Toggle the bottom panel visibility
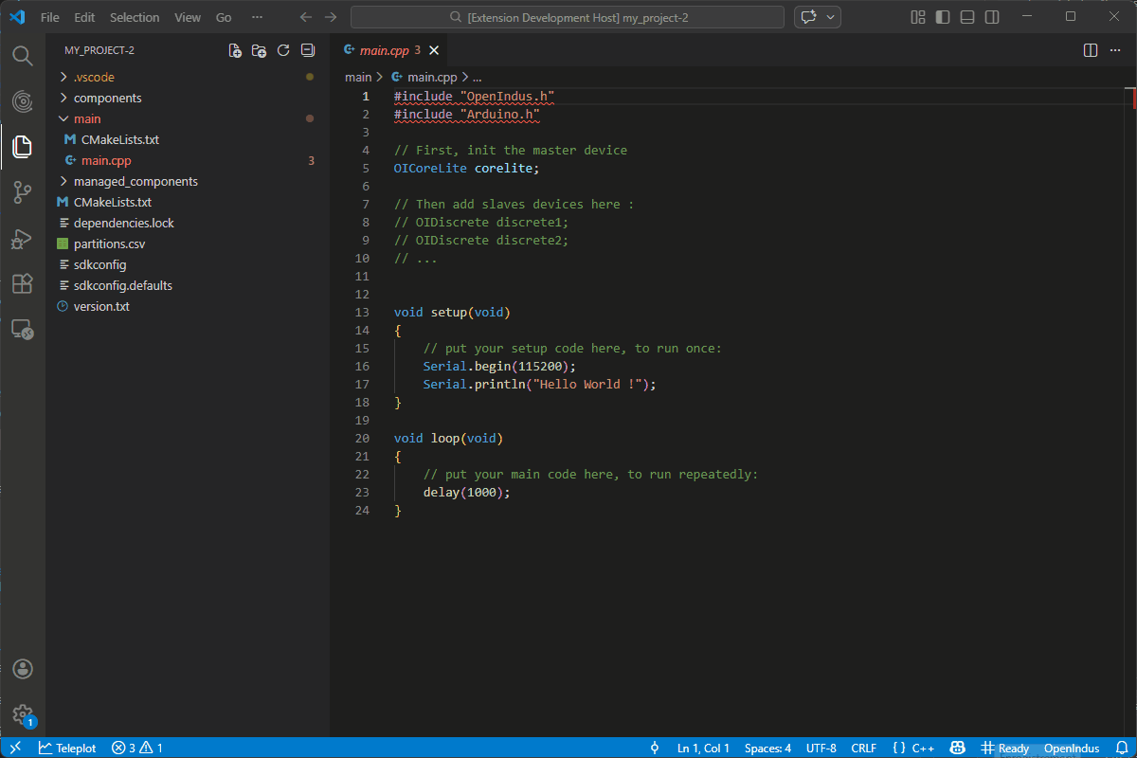Screen dimensions: 1137x758 (967, 17)
